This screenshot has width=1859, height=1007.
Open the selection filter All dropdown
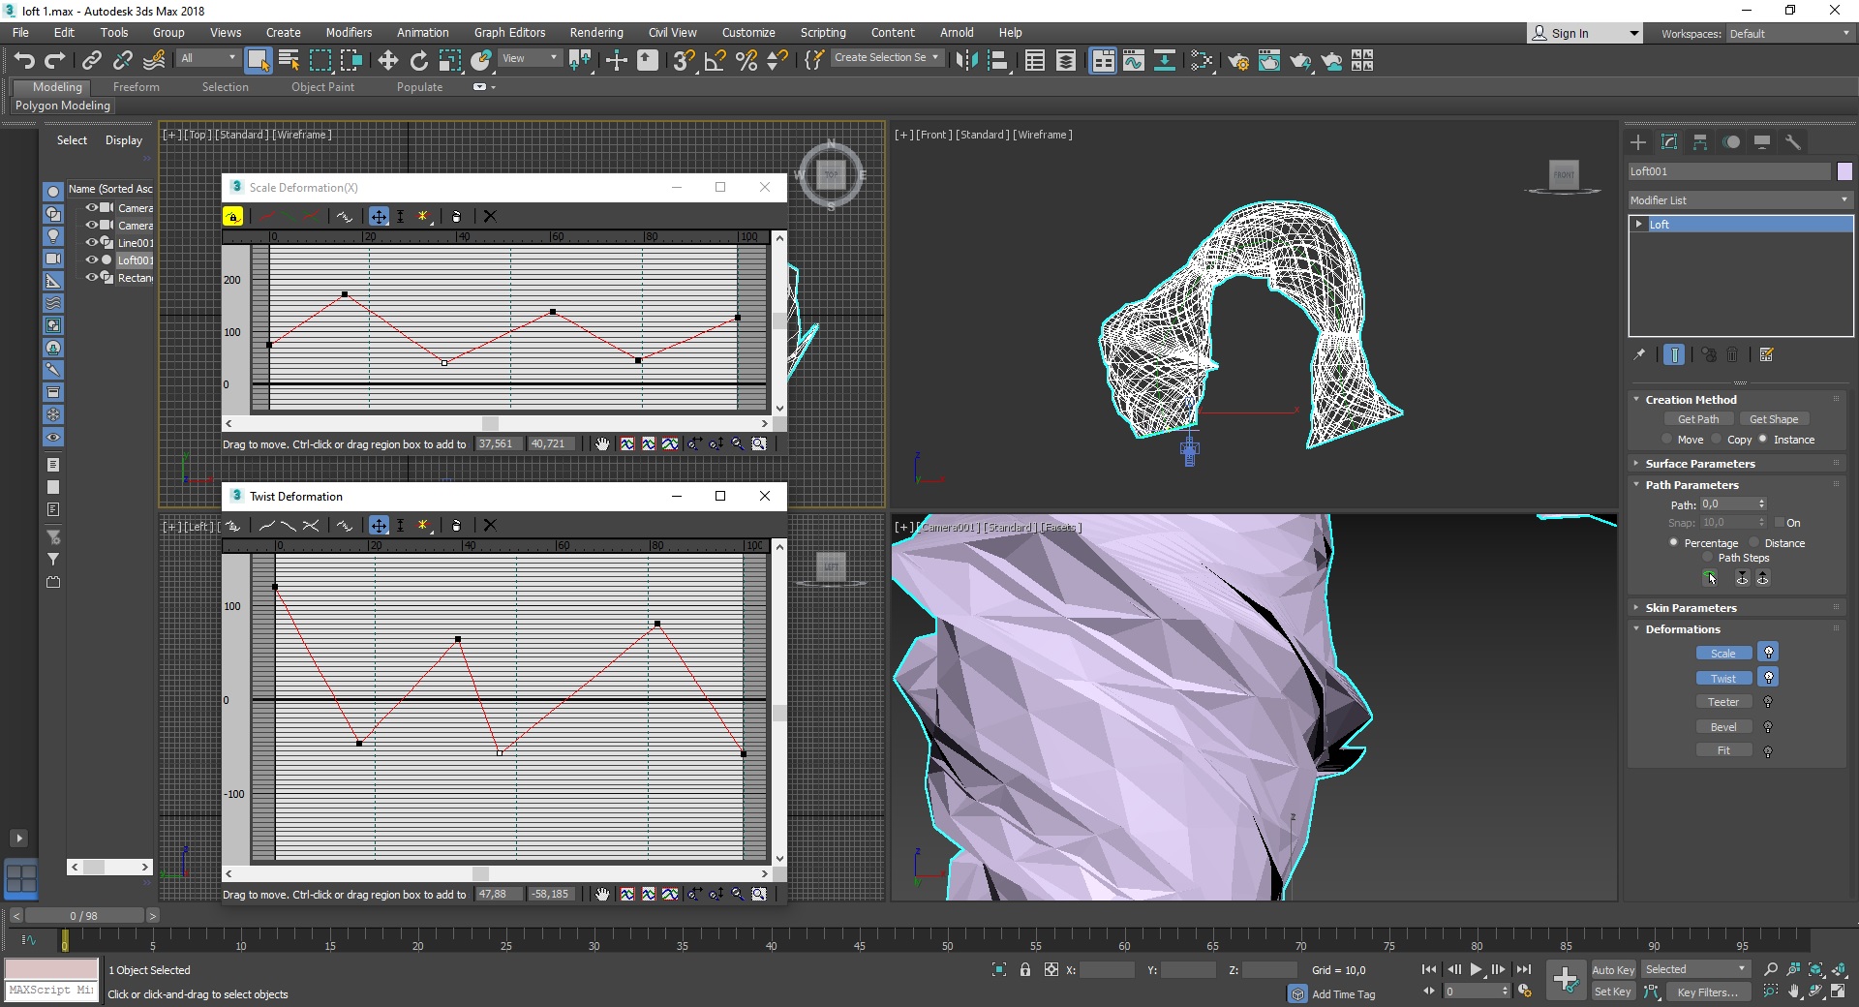[x=208, y=58]
